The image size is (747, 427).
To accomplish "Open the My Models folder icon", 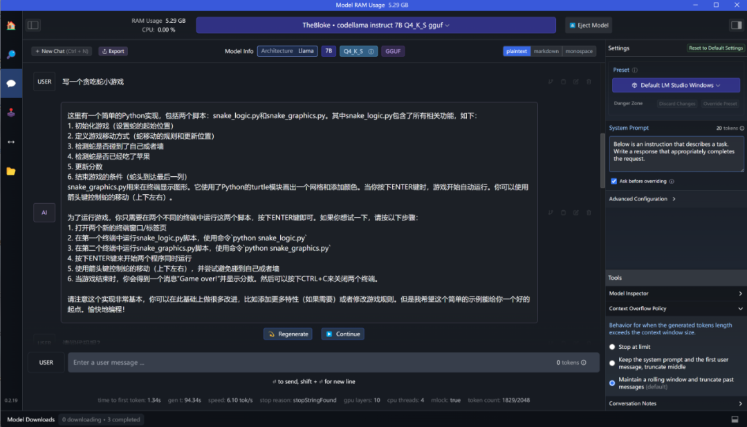I will [x=11, y=171].
